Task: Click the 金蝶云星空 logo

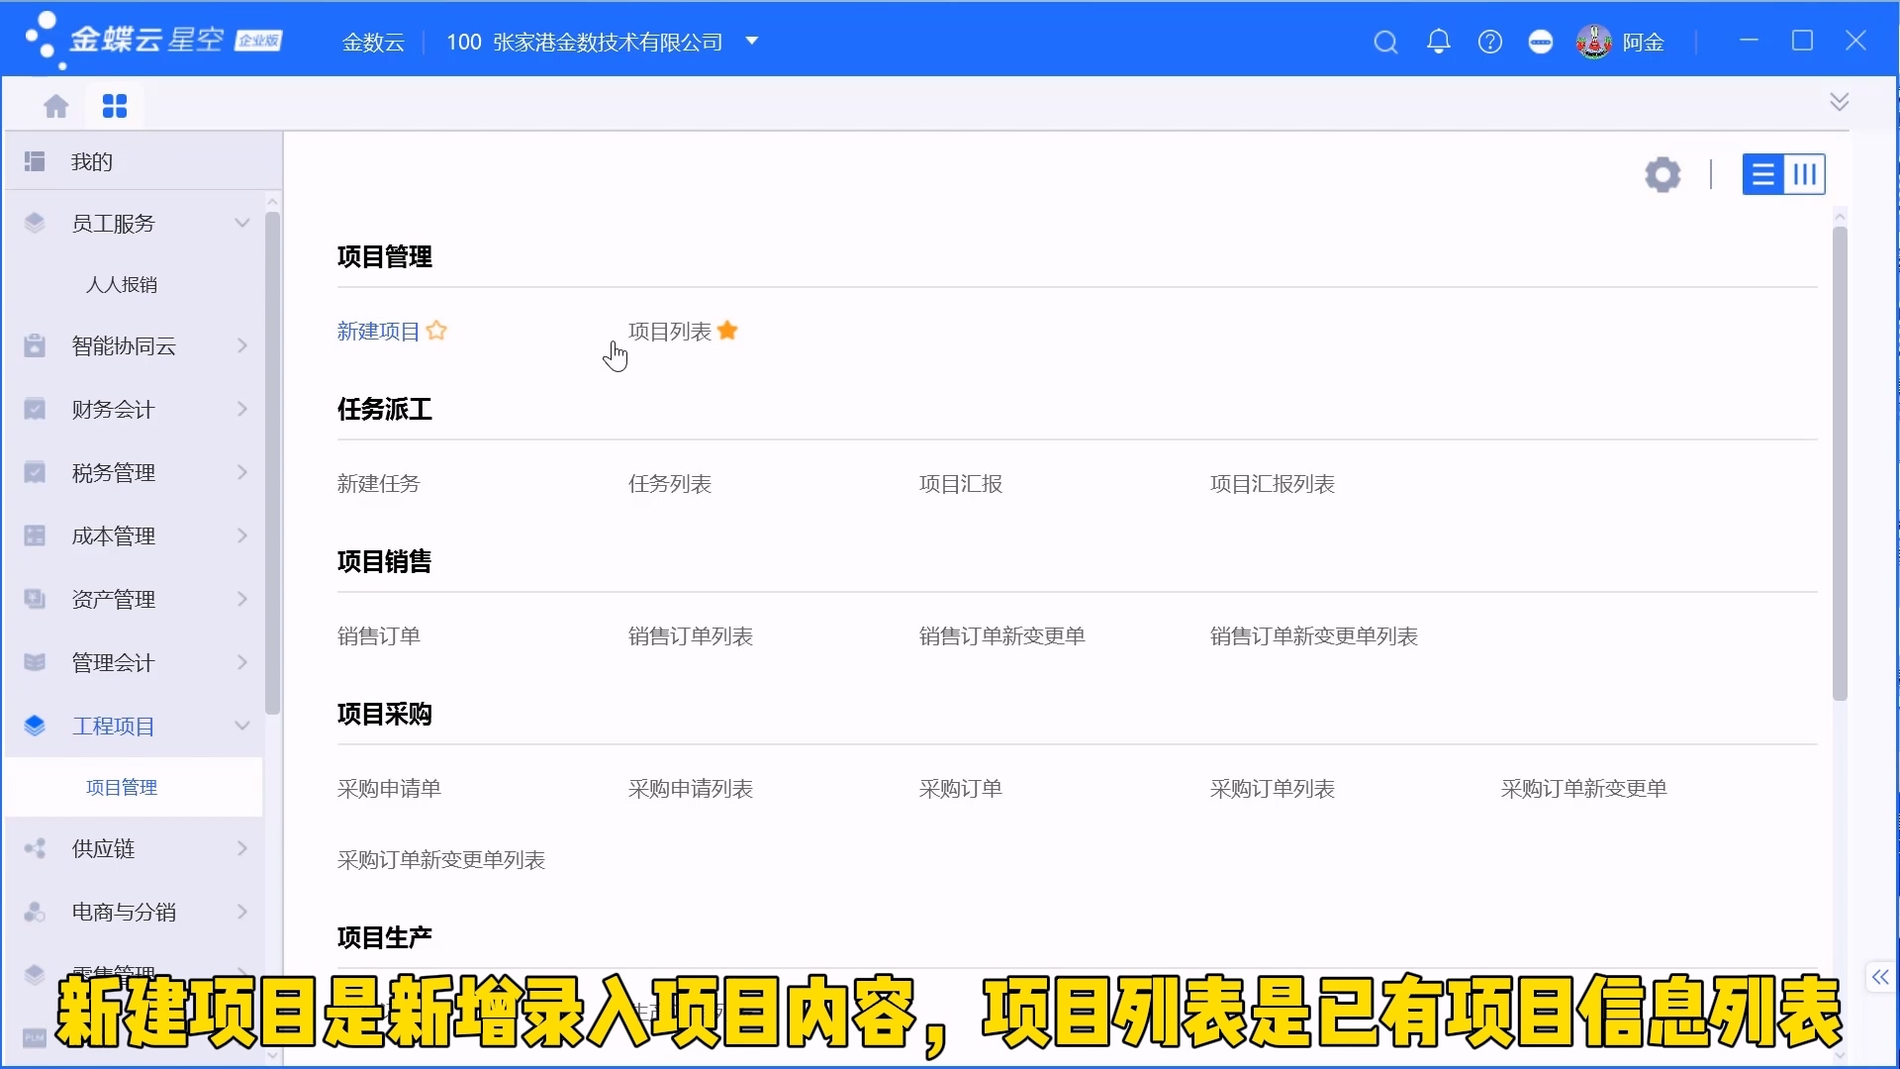Action: pos(153,40)
